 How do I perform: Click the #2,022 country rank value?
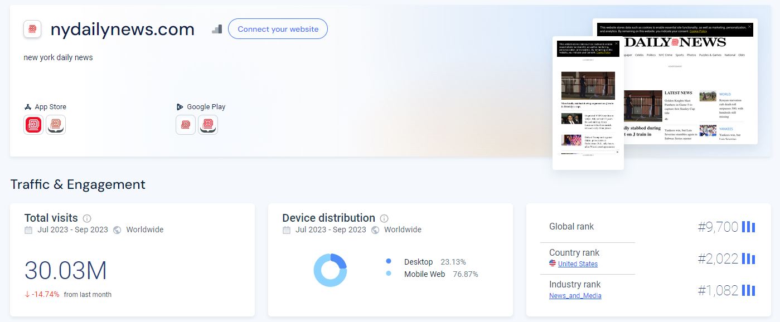pos(718,258)
